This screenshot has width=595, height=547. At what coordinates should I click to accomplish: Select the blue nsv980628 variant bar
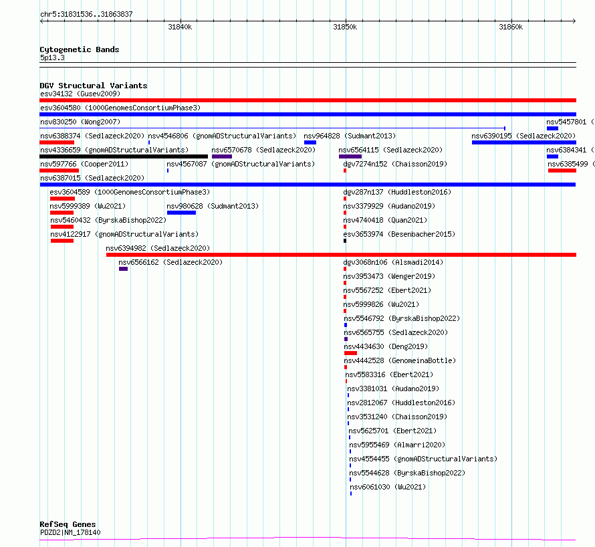181,213
